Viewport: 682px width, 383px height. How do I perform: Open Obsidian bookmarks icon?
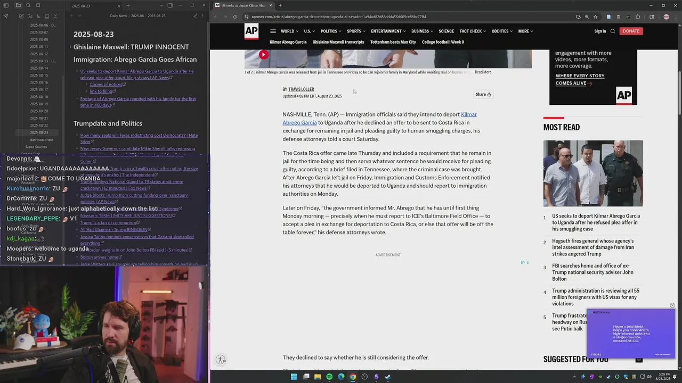click(x=38, y=5)
